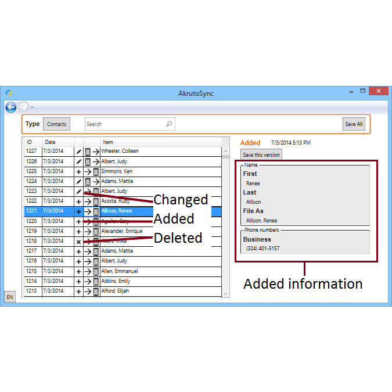Screen dimensions: 392x392
Task: Click the Forward navigation arrow
Action: [23, 107]
